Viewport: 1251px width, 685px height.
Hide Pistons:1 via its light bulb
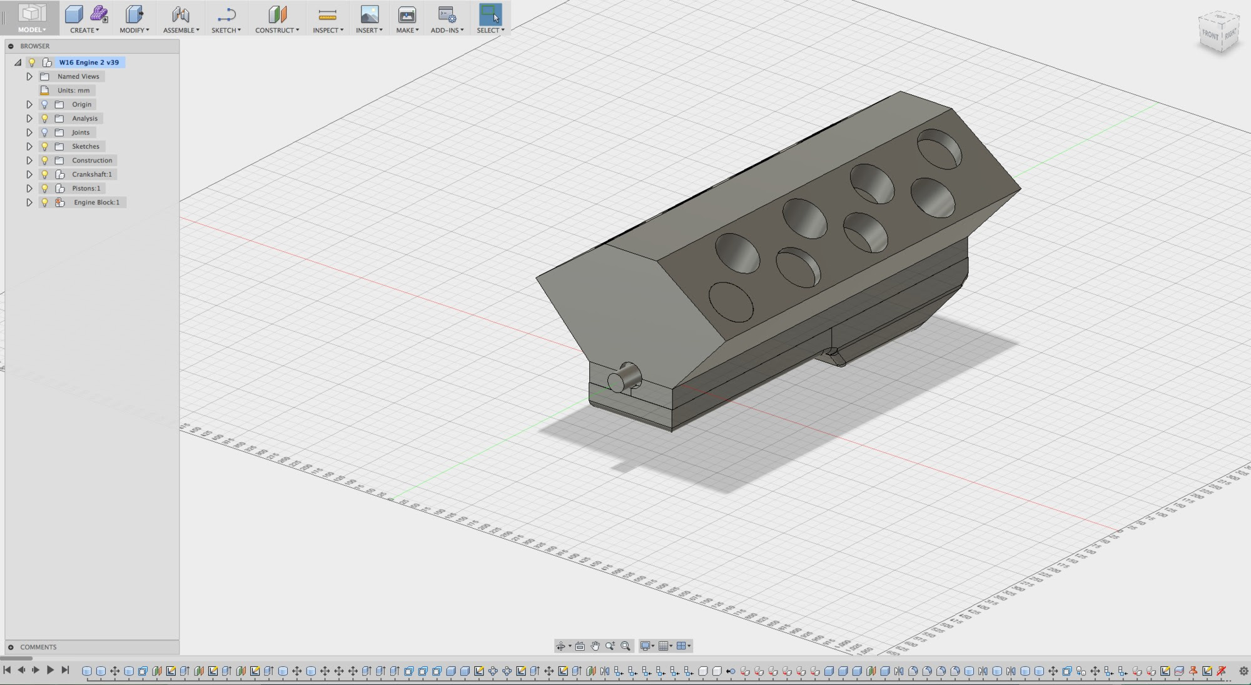click(x=44, y=188)
